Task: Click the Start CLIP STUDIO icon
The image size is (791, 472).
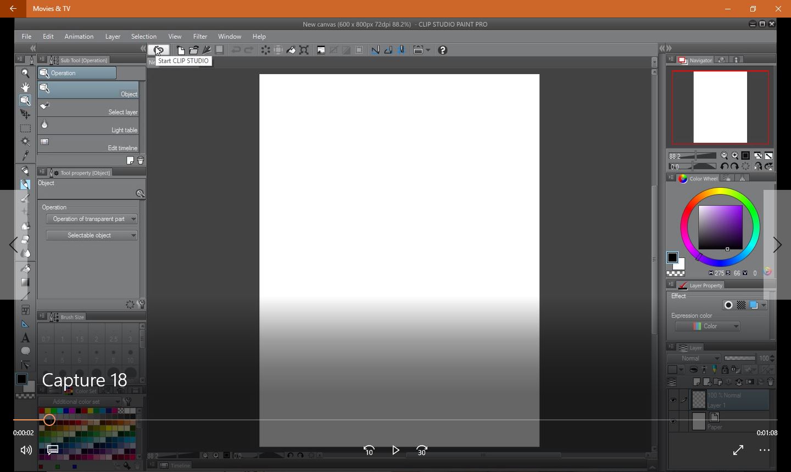Action: click(159, 50)
